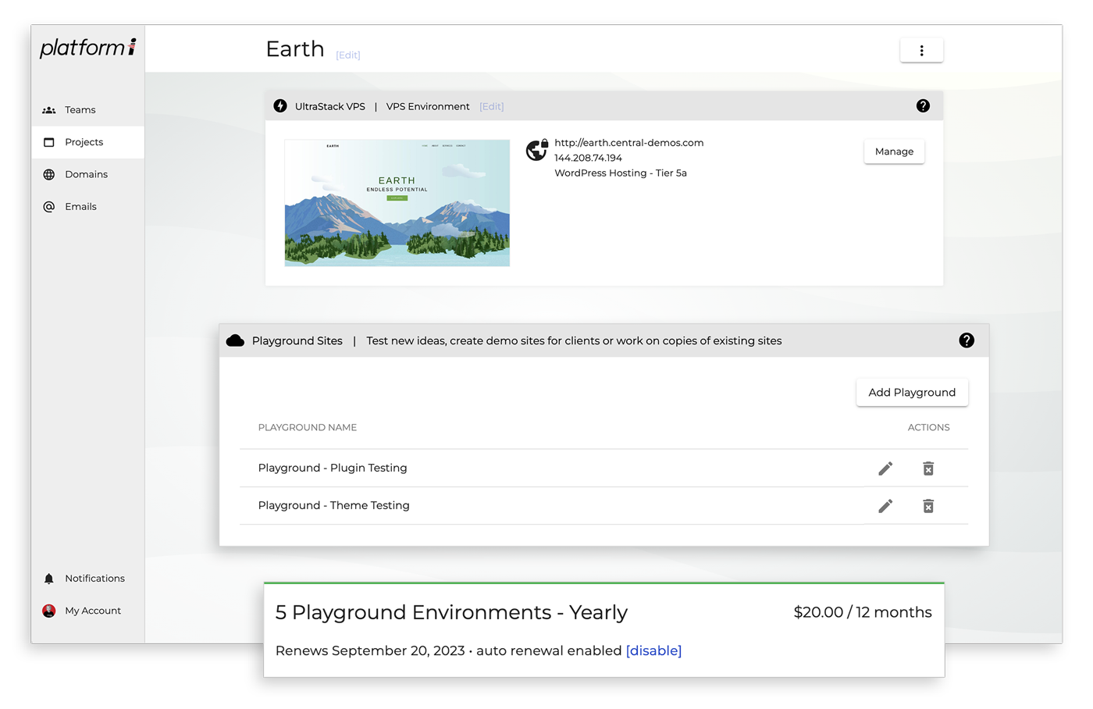Edit Playground - Plugin Testing with pencil icon
Viewport: 1093px width, 709px height.
pyautogui.click(x=885, y=469)
